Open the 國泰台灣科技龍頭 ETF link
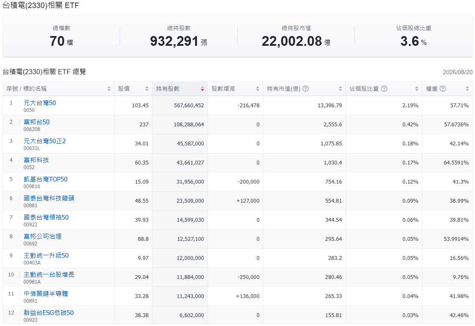Viewport: 475px width, 326px height. [49, 198]
